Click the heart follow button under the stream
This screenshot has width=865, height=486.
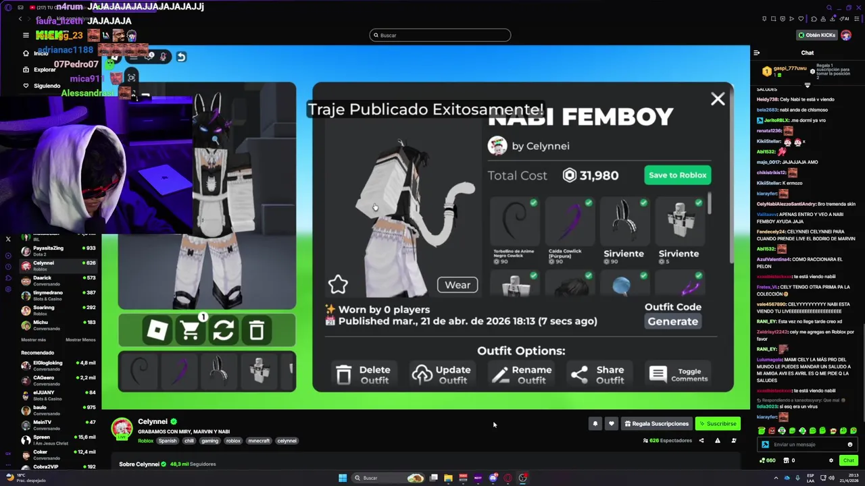[611, 424]
